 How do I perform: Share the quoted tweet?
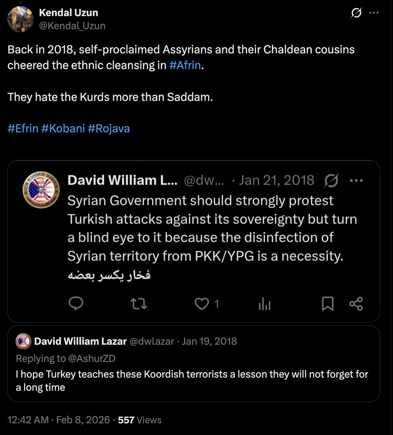(356, 303)
